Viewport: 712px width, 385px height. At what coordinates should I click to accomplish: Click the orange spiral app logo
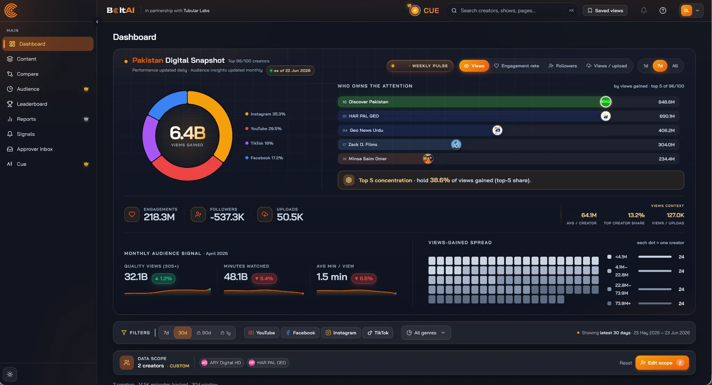click(x=11, y=10)
